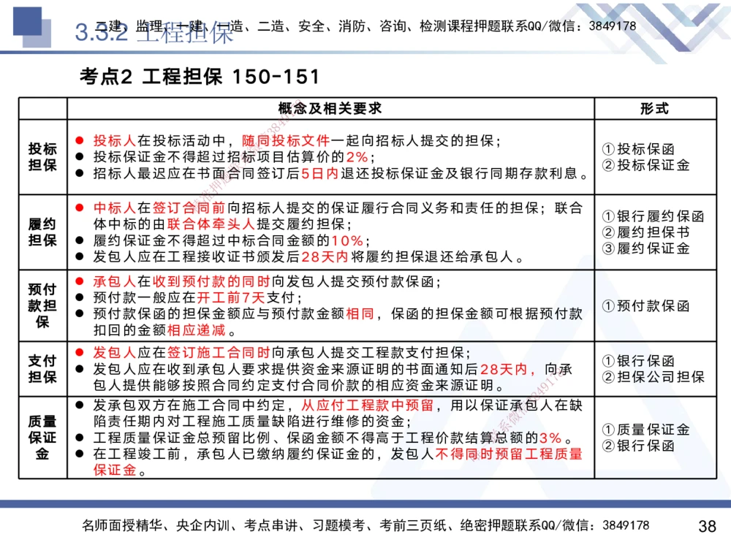The width and height of the screenshot is (731, 548).
Task: Click the red bullet beside 承包人 text
Action: 80,281
